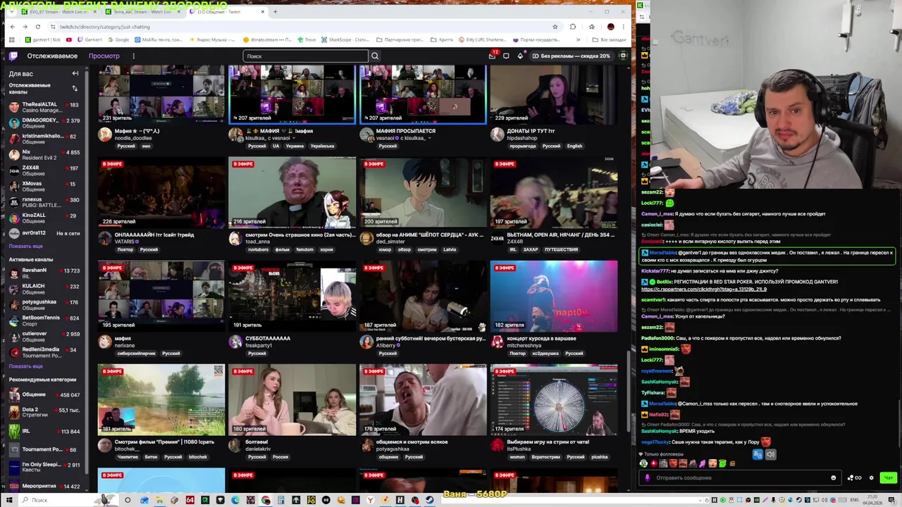The width and height of the screenshot is (902, 507).
Task: Bookmark this page with the star icon
Action: [x=555, y=27]
